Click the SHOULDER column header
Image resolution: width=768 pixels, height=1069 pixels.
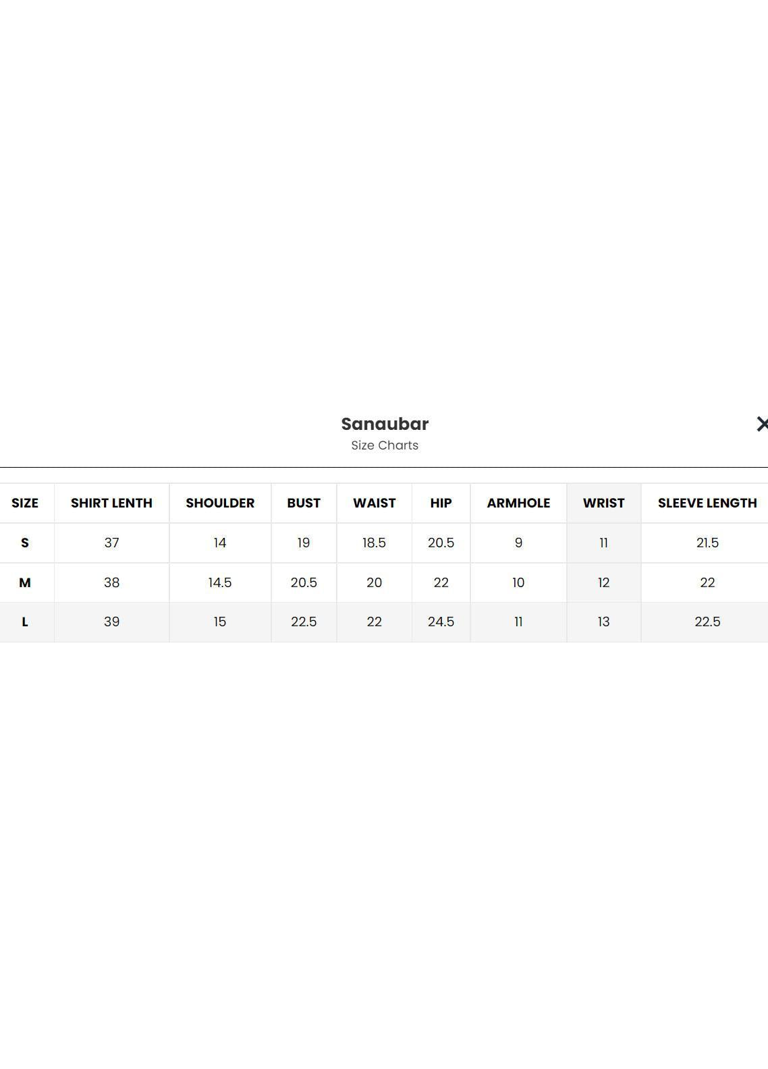(x=220, y=503)
